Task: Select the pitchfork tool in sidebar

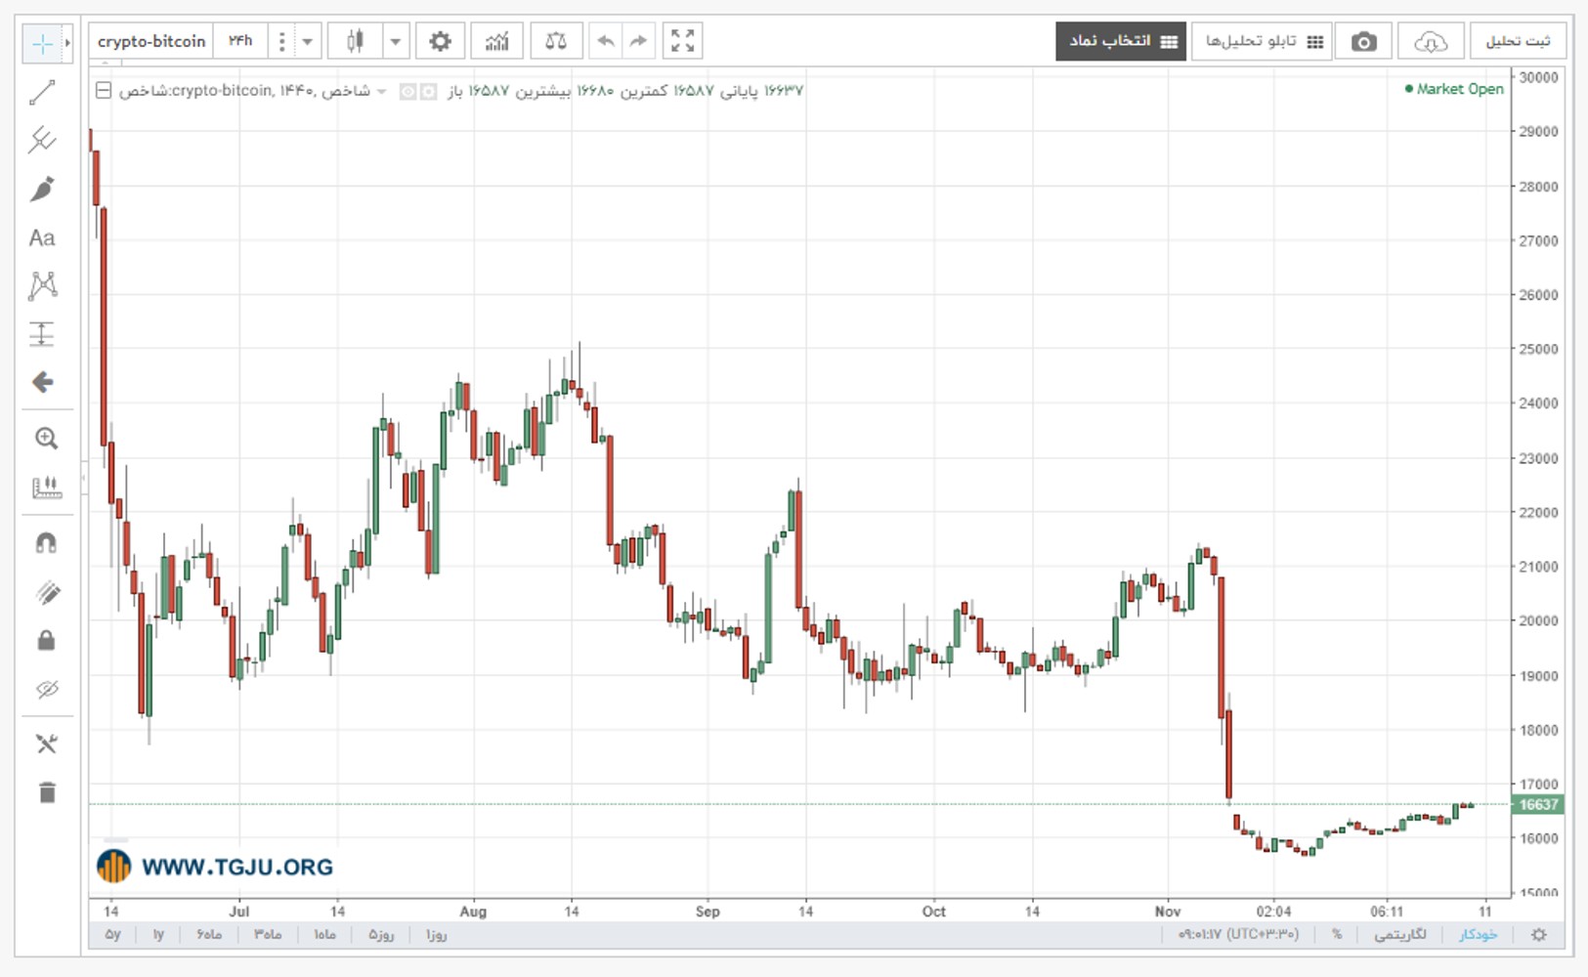Action: click(x=42, y=141)
